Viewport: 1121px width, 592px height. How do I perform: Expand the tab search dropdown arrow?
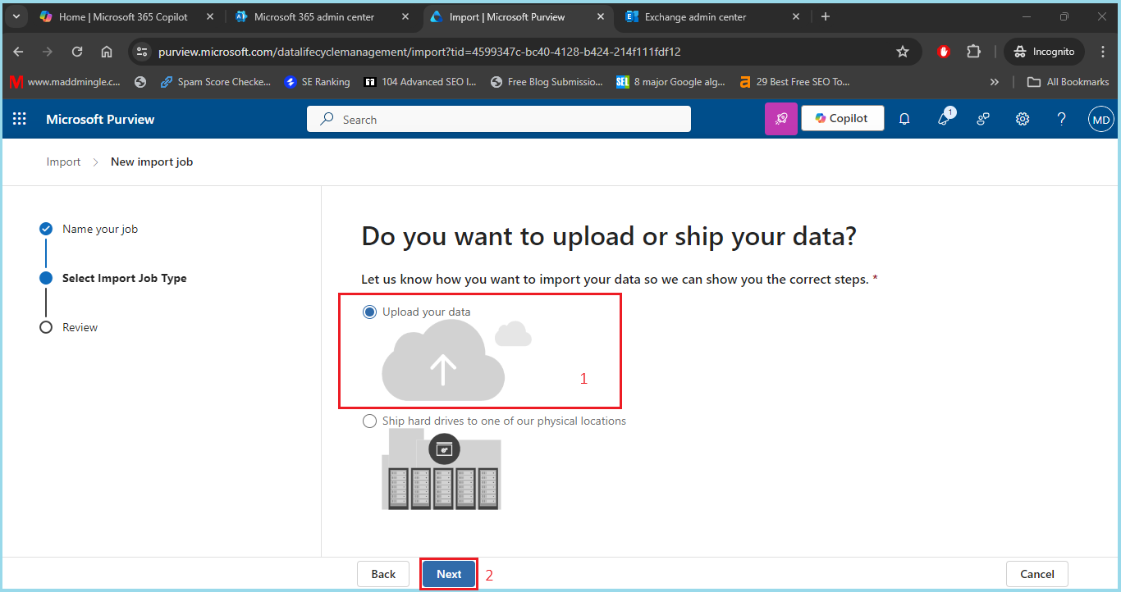point(16,16)
